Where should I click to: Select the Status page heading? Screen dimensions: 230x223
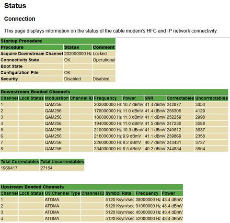(15, 6)
